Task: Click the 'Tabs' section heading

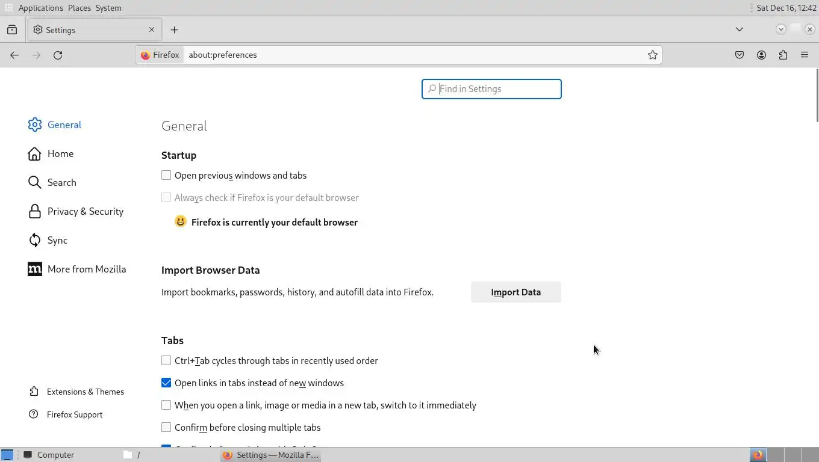Action: [172, 340]
